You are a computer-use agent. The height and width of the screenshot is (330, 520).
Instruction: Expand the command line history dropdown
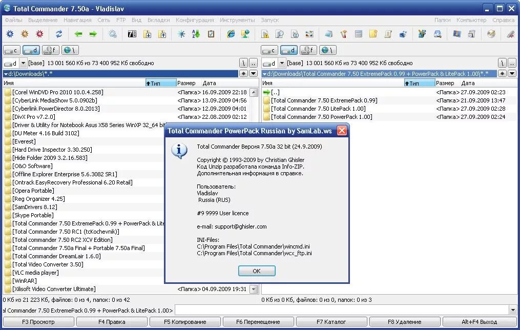click(513, 311)
